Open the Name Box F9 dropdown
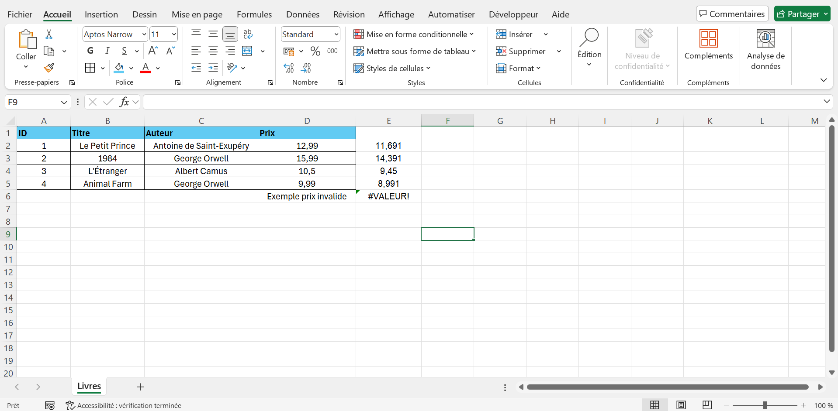838x411 pixels. tap(64, 102)
